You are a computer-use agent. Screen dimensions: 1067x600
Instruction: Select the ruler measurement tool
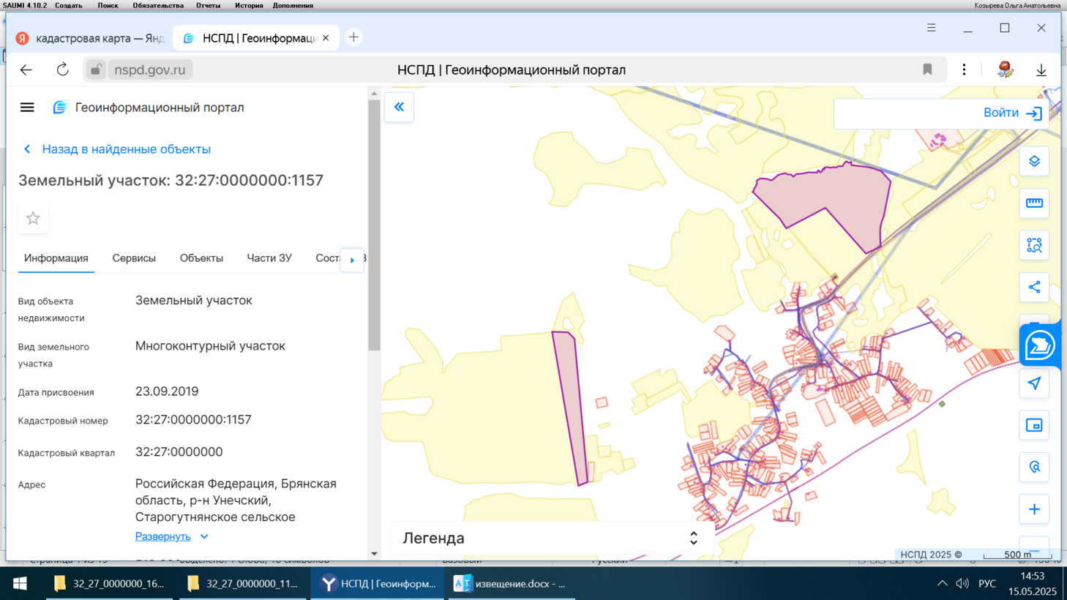1034,203
